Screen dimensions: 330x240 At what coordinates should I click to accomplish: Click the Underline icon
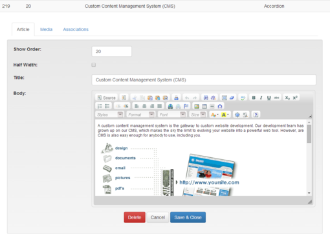click(x=269, y=98)
